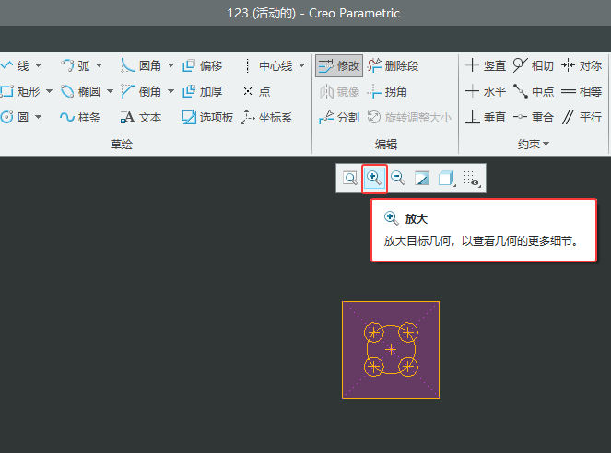611x453 pixels.
Task: Click the sketch view orientation icon
Action: tap(422, 179)
